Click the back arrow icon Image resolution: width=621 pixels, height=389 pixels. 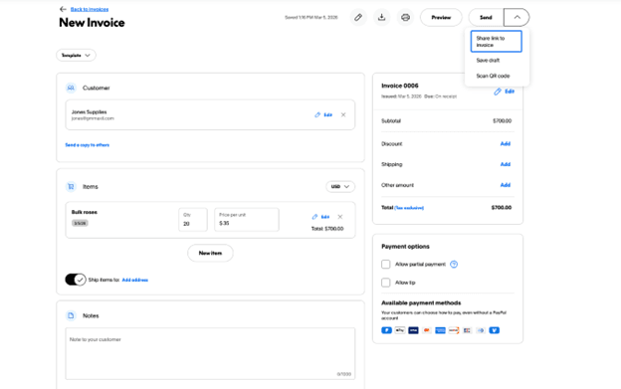63,9
